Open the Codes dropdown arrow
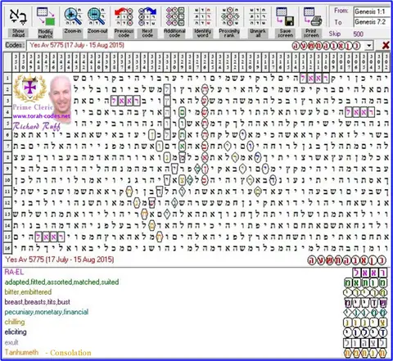Screen dimensions: 393x361 (369, 46)
